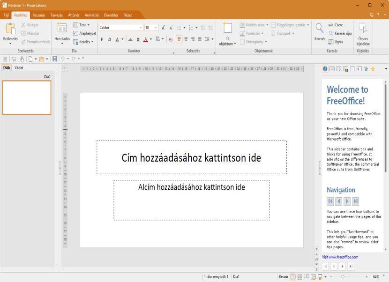
Task: Click the help question mark icon
Action: pos(378,15)
